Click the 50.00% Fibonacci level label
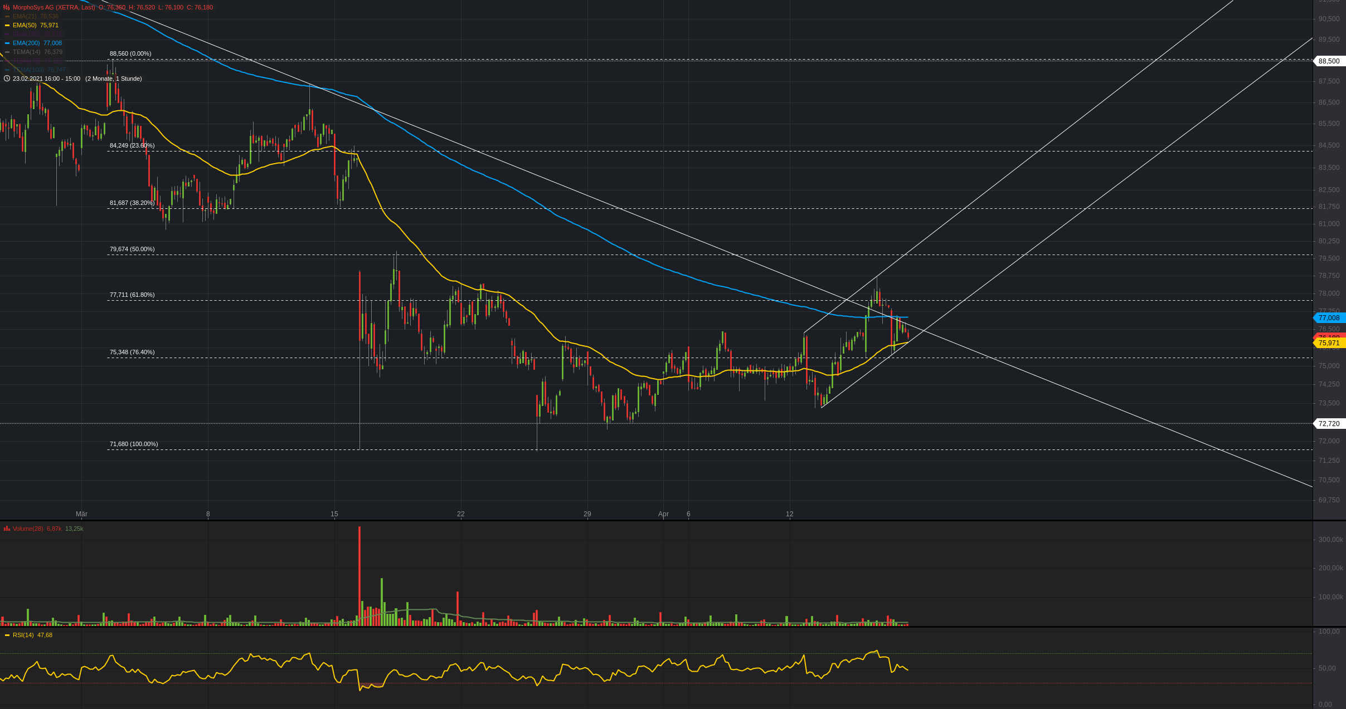 pyautogui.click(x=132, y=249)
